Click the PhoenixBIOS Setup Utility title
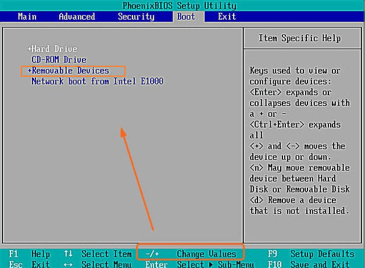365x268 pixels. pos(179,6)
